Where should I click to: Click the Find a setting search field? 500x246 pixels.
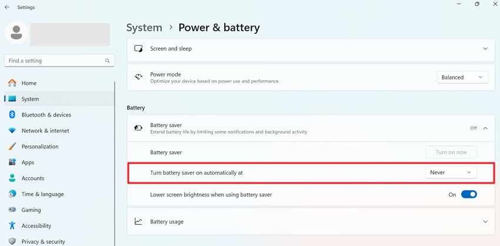59,61
